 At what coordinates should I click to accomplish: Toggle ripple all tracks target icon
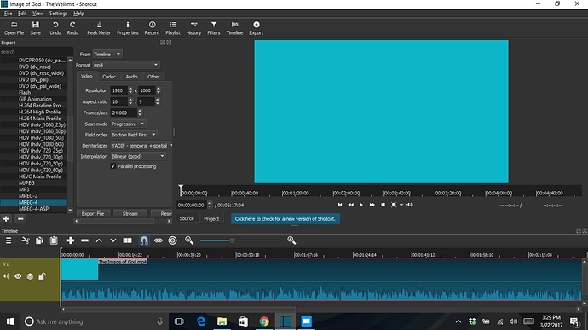(x=172, y=240)
